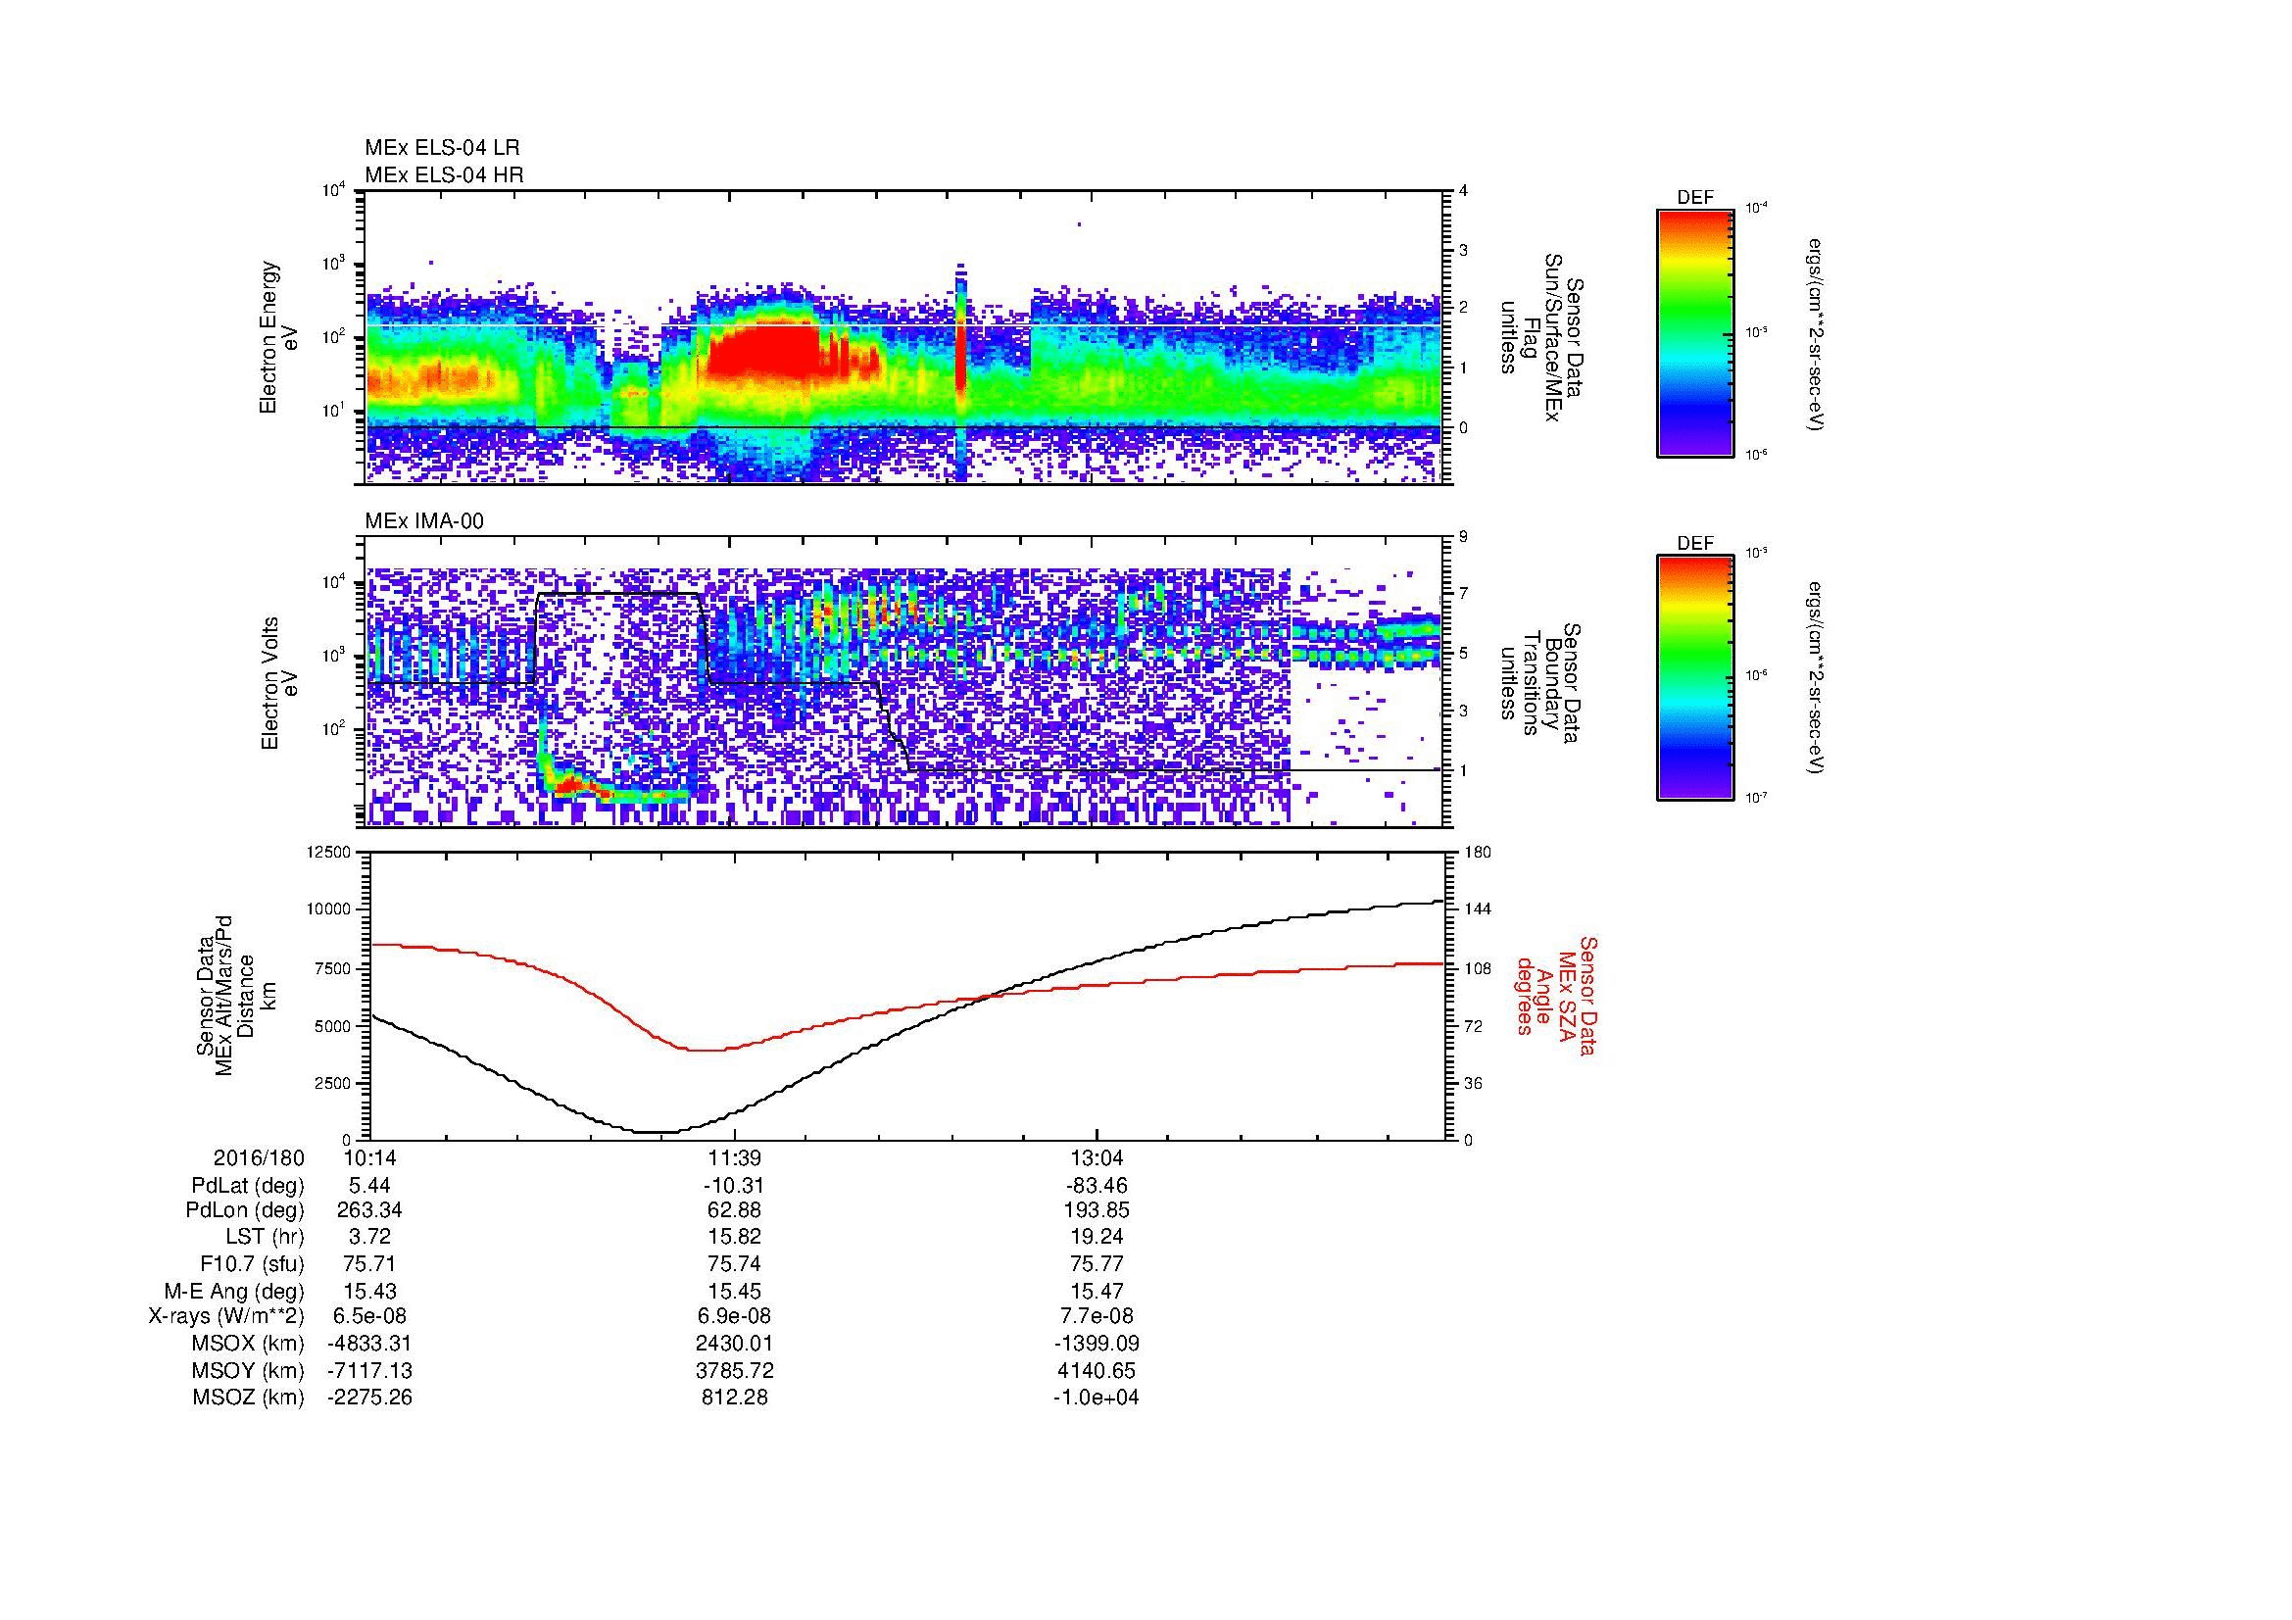Click the 10000 altitude axis tick
The width and height of the screenshot is (2292, 1620).
pos(330,909)
